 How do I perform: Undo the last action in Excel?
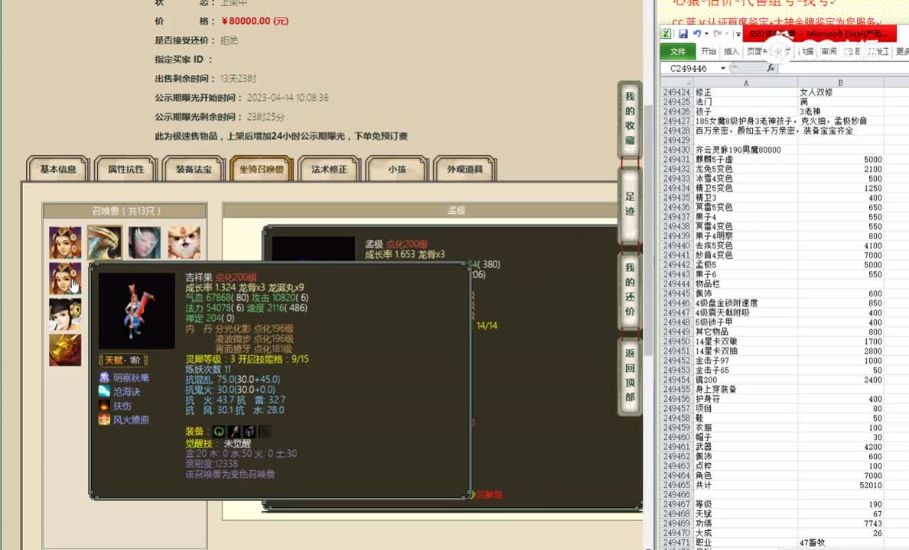pyautogui.click(x=697, y=34)
